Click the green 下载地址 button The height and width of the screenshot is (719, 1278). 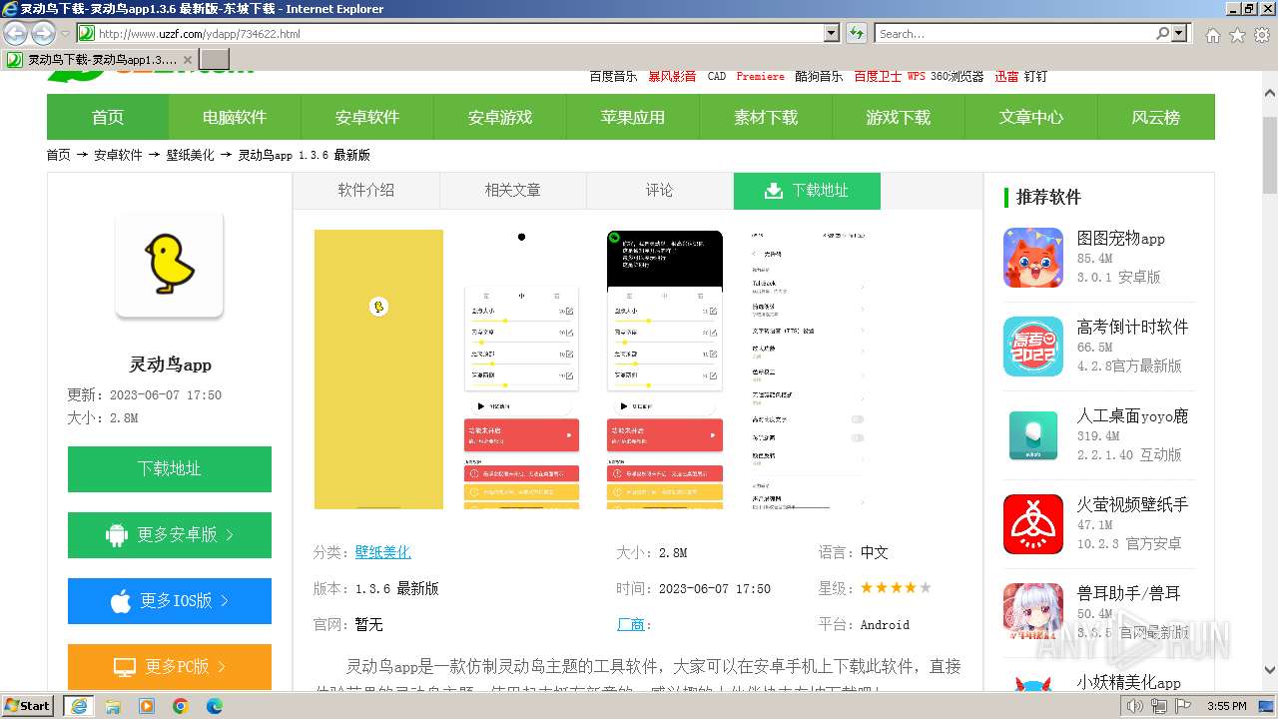(x=170, y=468)
